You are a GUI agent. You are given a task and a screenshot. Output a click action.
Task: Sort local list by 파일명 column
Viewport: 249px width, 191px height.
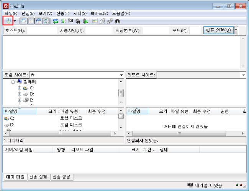[x=20, y=111]
